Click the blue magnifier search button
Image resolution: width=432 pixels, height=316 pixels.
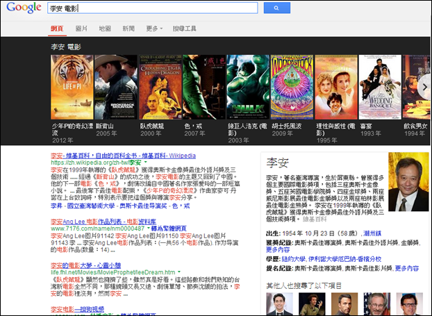click(276, 8)
